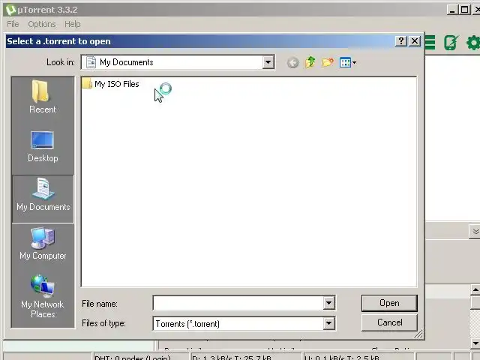The height and width of the screenshot is (360, 480).
Task: Open the View menu icon
Action: click(x=348, y=63)
